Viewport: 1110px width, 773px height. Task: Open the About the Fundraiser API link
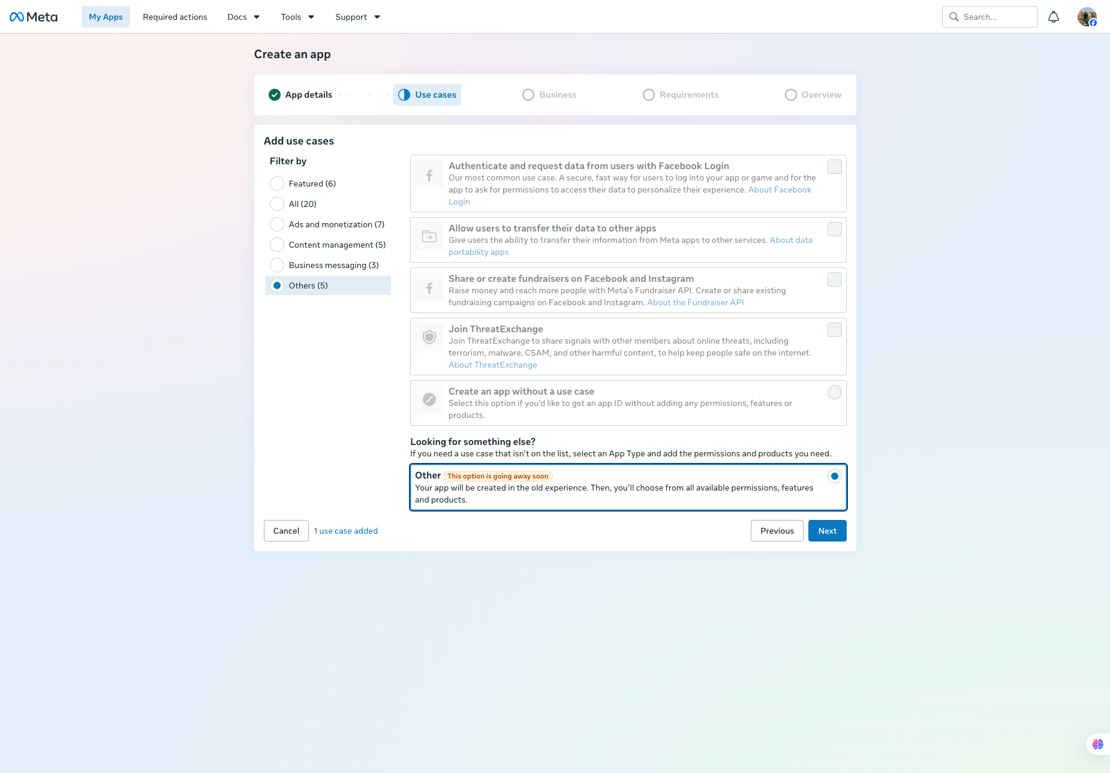click(x=696, y=302)
